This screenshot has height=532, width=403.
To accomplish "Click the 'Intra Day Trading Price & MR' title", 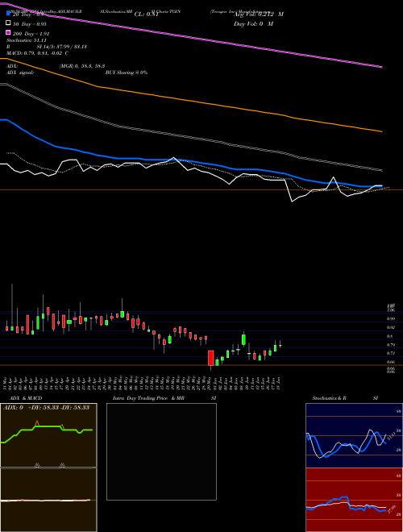I will click(148, 398).
